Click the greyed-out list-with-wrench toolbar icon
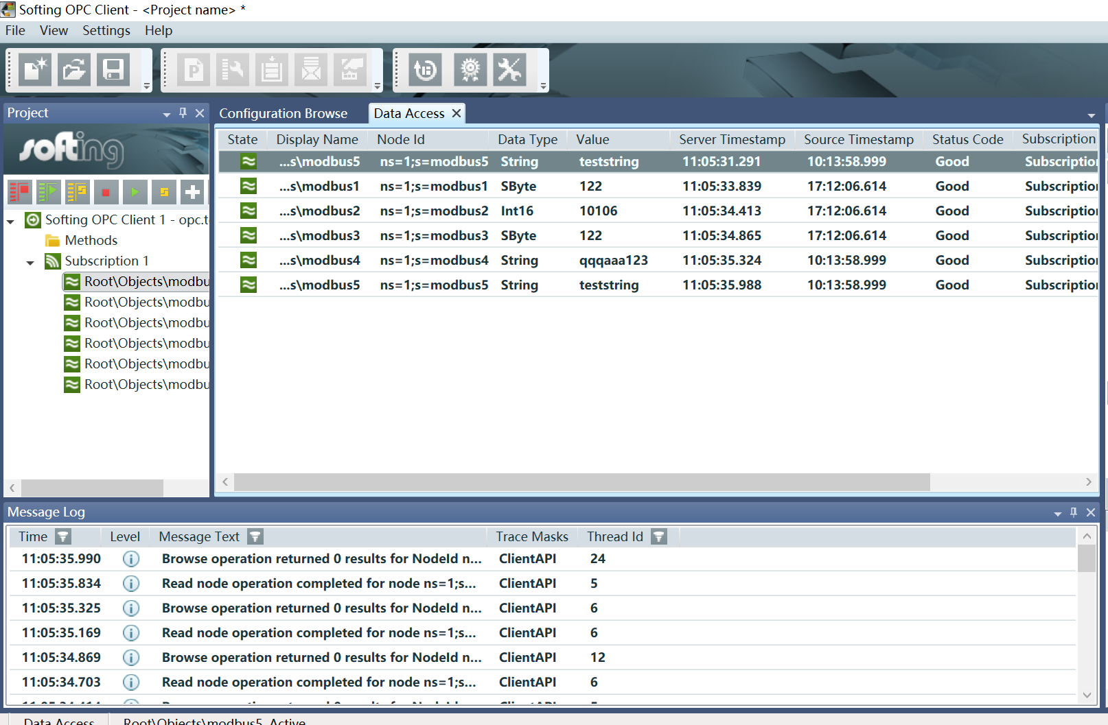The image size is (1108, 725). click(233, 70)
